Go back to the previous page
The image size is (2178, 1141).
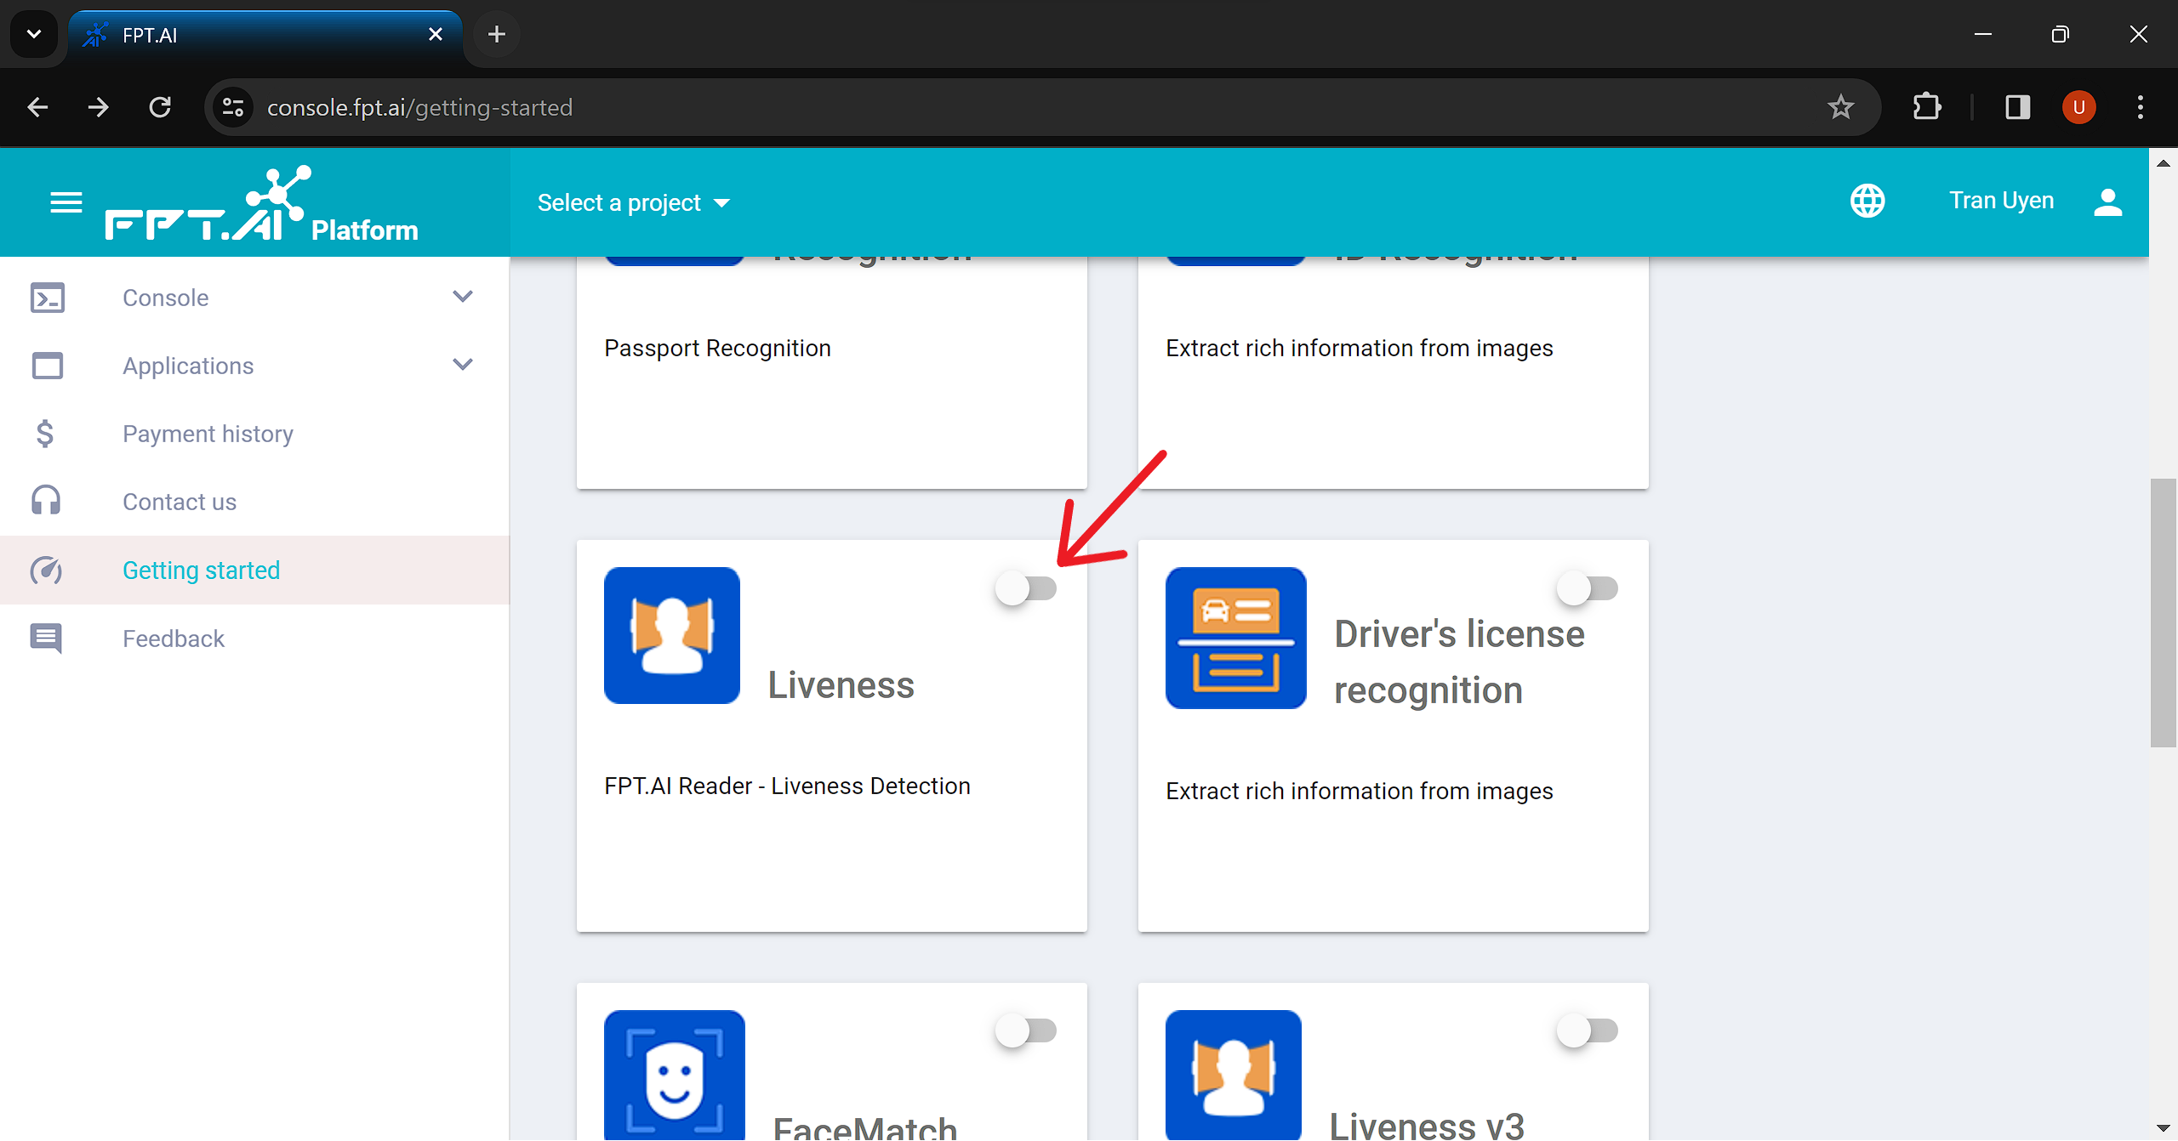37,107
